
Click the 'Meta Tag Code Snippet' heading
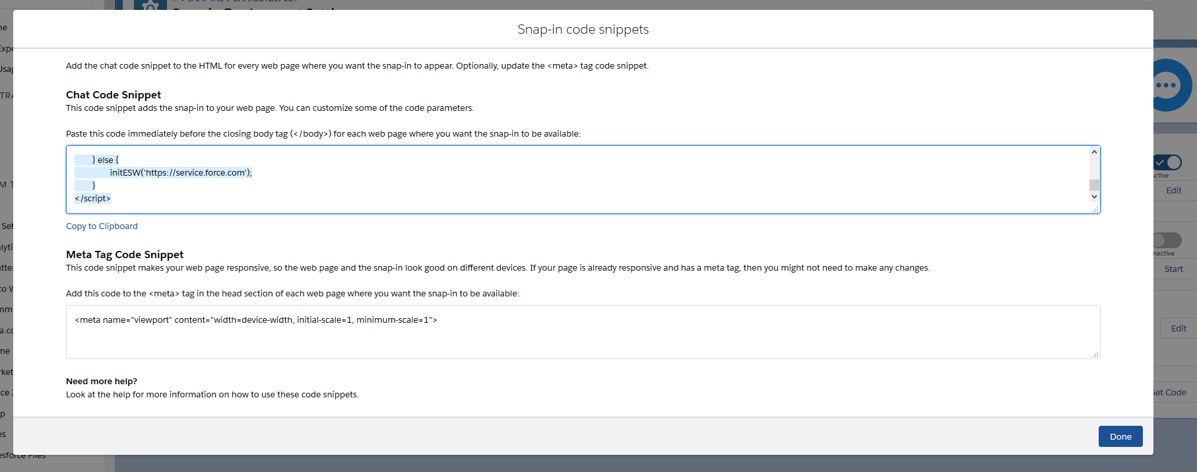click(x=125, y=254)
